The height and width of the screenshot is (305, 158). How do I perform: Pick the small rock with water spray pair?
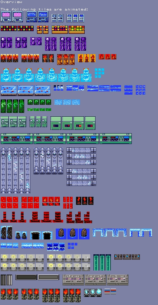tap(21, 235)
